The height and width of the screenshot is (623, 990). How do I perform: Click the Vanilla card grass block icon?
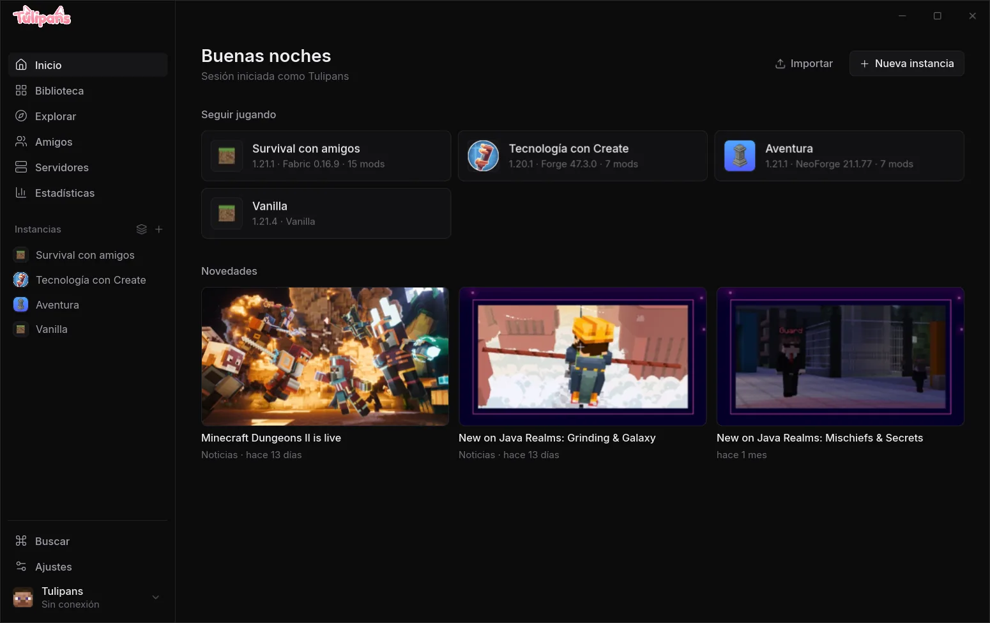coord(227,213)
